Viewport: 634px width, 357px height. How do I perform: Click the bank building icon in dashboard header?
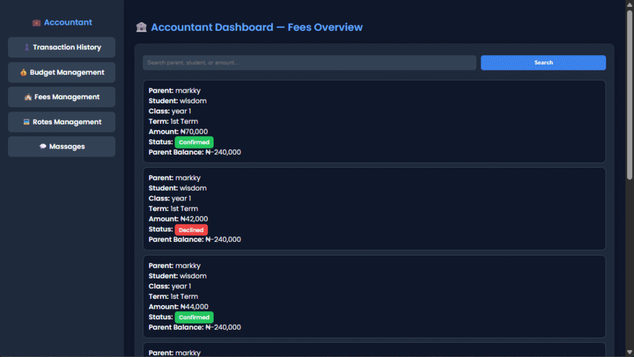point(141,27)
